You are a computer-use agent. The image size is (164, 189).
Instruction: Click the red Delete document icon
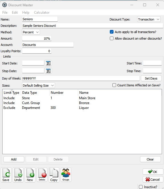click(x=42, y=175)
